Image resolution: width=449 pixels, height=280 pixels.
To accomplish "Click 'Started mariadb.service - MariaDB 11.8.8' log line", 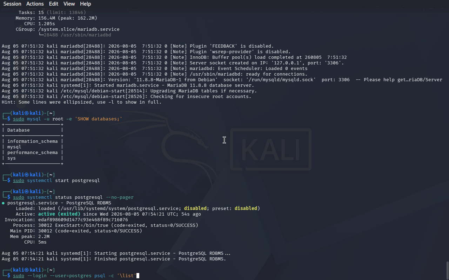I will (128, 85).
